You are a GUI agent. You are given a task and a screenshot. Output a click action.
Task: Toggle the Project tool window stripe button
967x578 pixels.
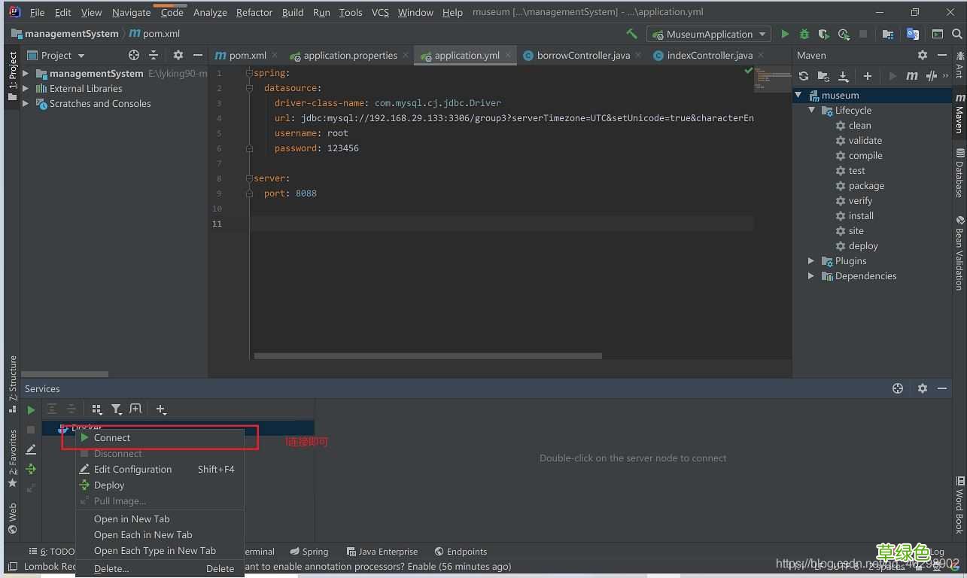12,75
